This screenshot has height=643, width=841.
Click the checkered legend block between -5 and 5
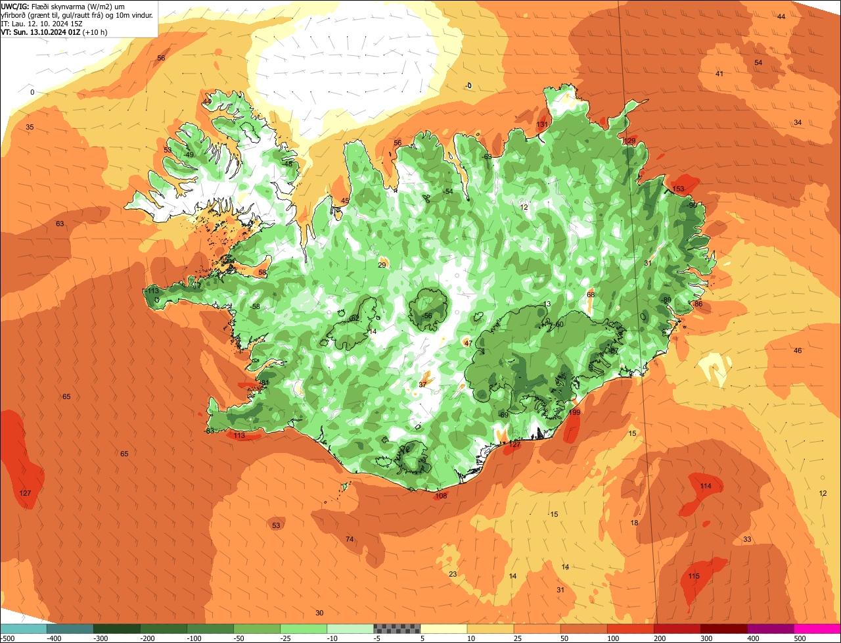point(397,629)
